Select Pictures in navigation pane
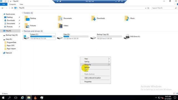The image size is (178, 100). 10,27
